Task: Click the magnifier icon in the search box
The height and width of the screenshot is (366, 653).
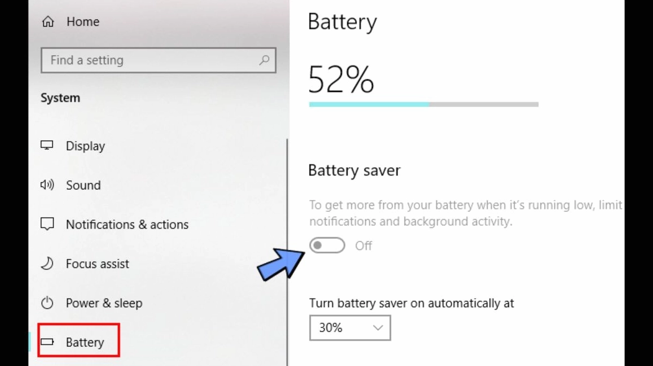Action: pos(263,60)
